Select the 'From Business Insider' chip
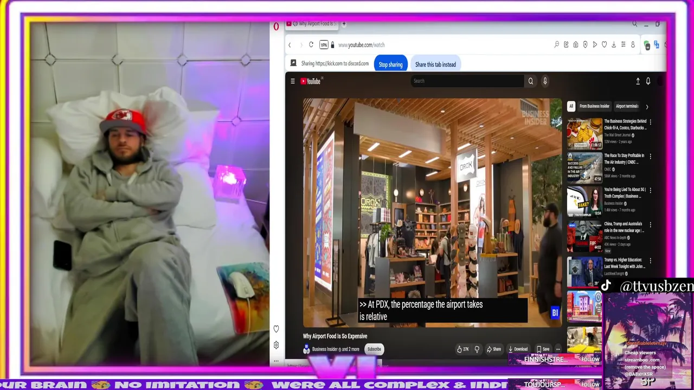This screenshot has height=390, width=694. [x=594, y=106]
